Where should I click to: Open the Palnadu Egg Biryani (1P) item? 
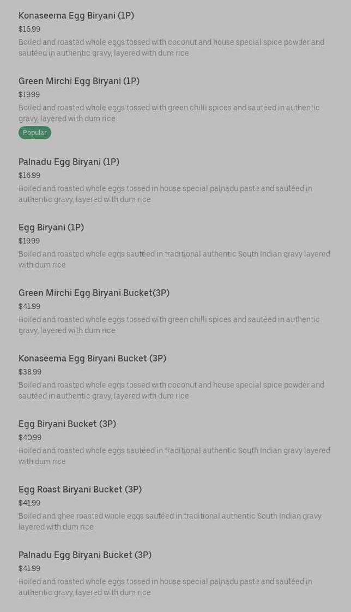(x=69, y=162)
